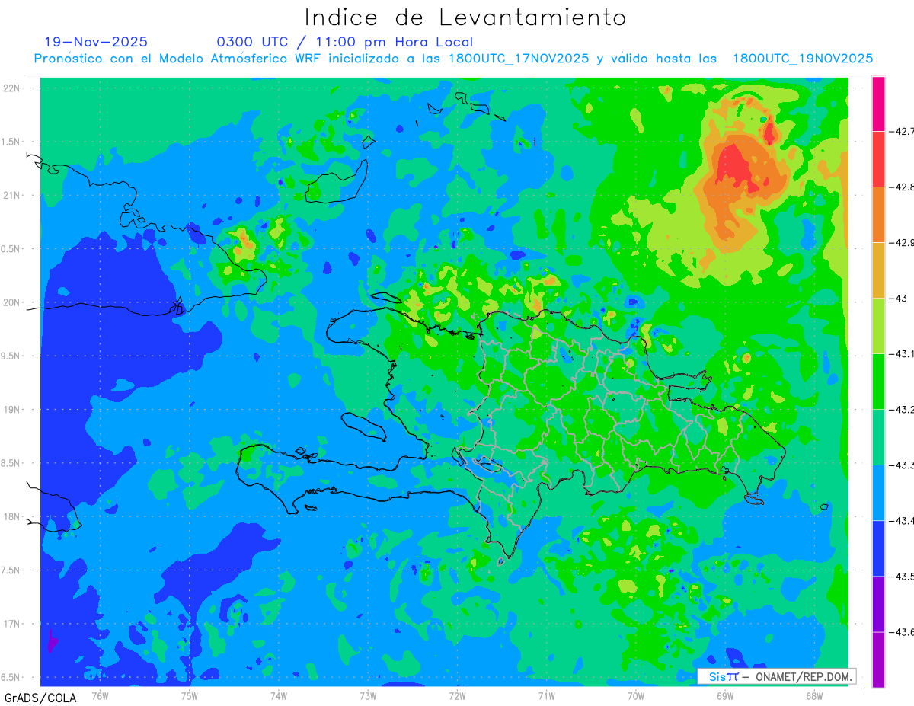
Task: Click the '-43.5' color bar value
Action: pyautogui.click(x=901, y=577)
